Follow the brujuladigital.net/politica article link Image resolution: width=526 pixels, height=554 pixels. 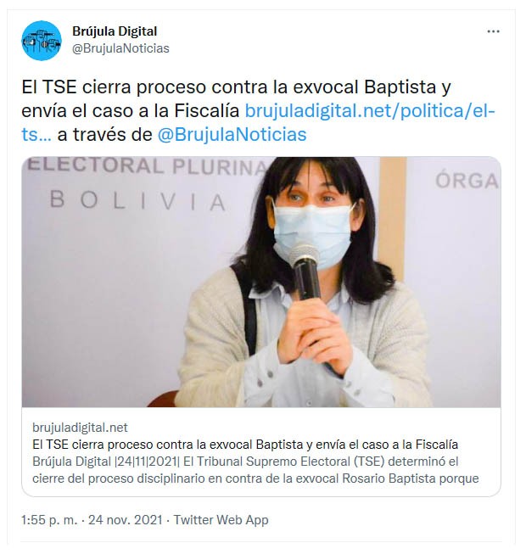click(370, 111)
